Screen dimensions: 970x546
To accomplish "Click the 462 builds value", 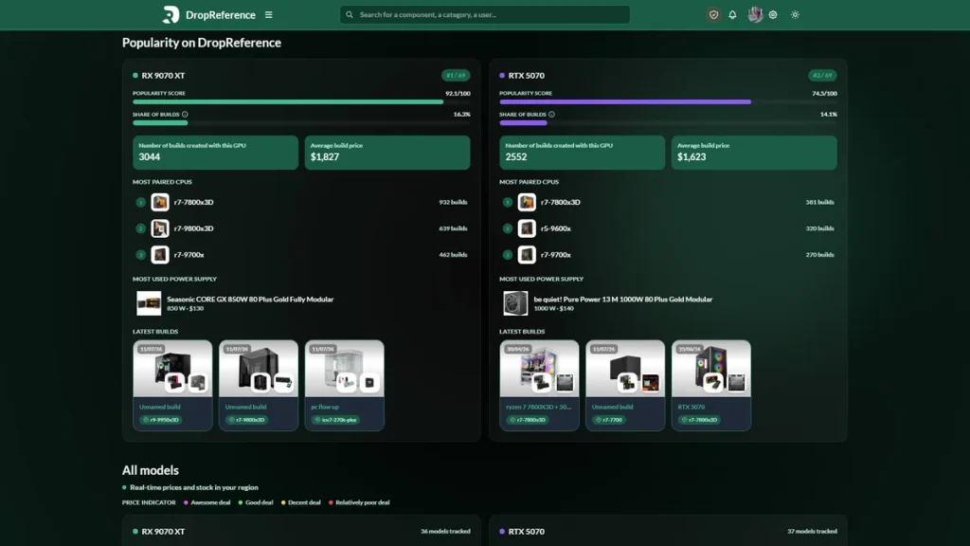I will point(453,254).
